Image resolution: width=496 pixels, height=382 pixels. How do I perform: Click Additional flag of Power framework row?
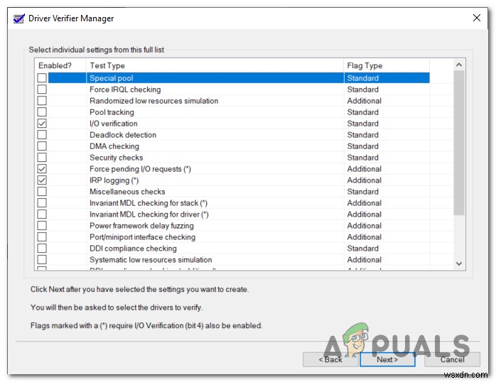tap(364, 226)
